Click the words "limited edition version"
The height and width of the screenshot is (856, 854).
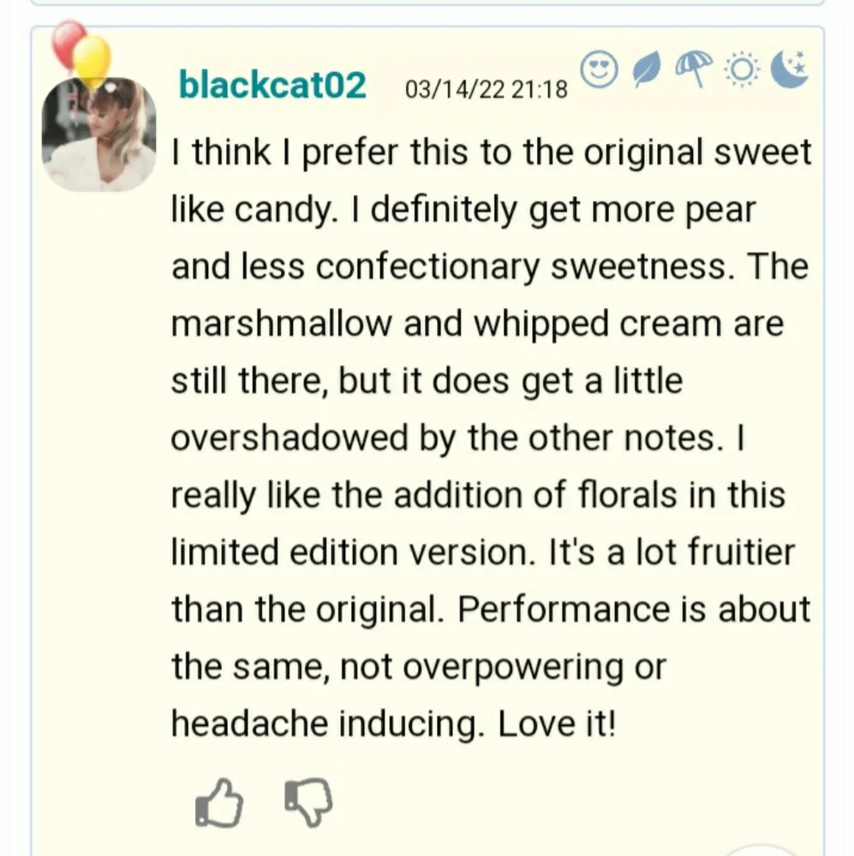pos(348,552)
